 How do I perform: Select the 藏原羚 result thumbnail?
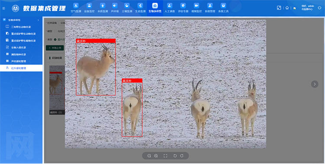tap(57, 90)
